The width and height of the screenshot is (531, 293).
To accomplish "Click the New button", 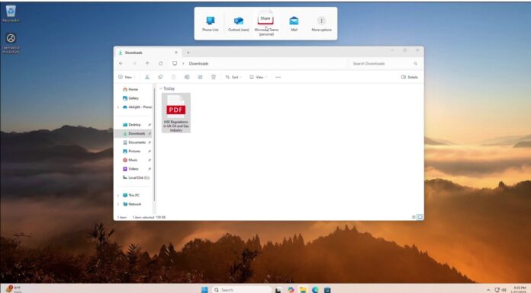I will [x=127, y=77].
